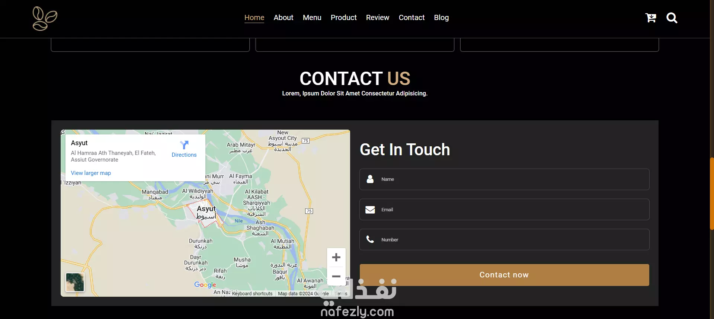Focus the Number input field
The height and width of the screenshot is (319, 714).
coord(504,240)
